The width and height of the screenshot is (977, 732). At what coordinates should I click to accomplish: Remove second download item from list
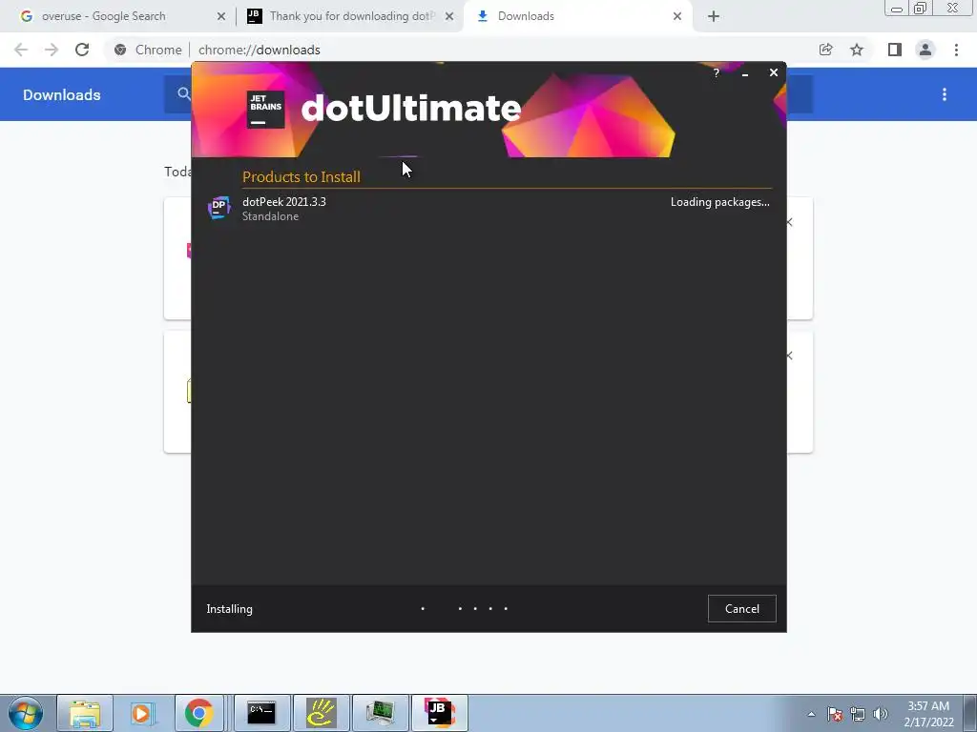(790, 356)
